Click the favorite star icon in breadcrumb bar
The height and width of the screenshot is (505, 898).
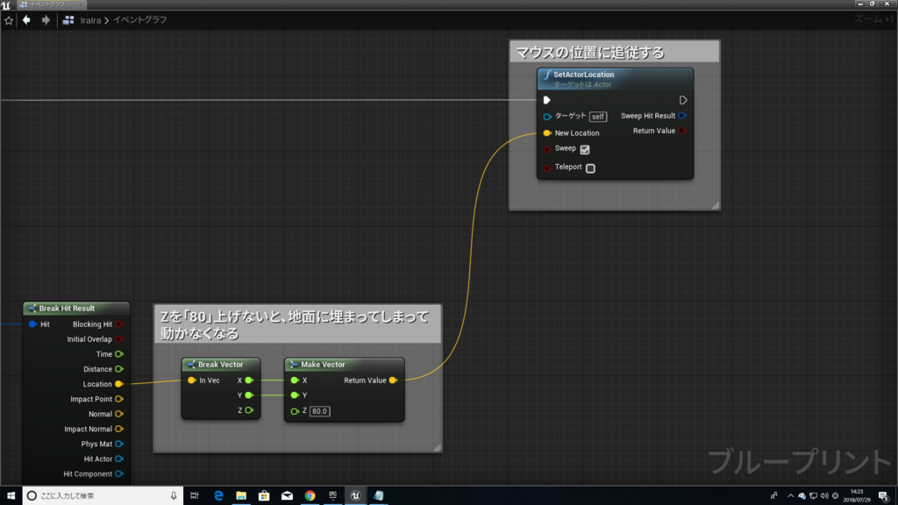(9, 21)
